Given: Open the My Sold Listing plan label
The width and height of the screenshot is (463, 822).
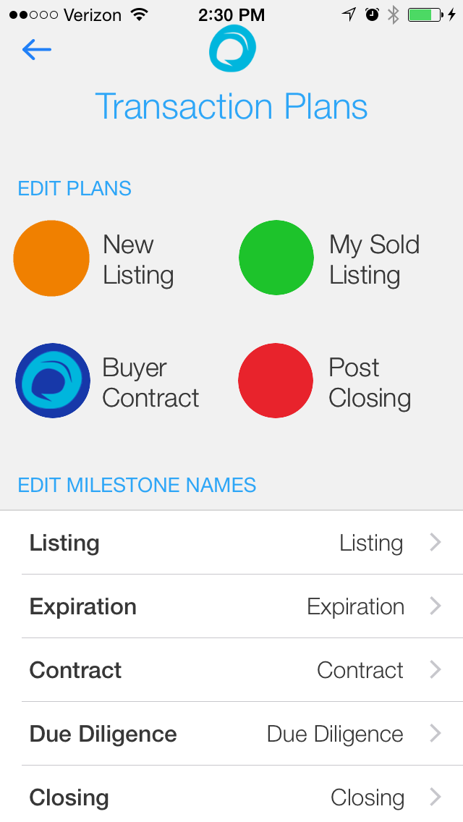Looking at the screenshot, I should pos(374,260).
